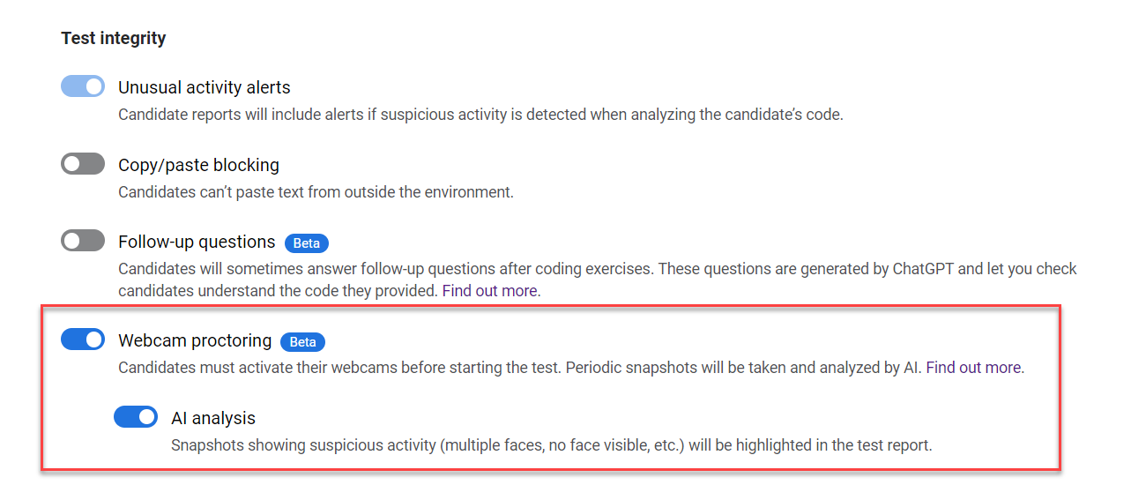Click the Unusual activity alerts label
The image size is (1131, 485).
coord(205,87)
